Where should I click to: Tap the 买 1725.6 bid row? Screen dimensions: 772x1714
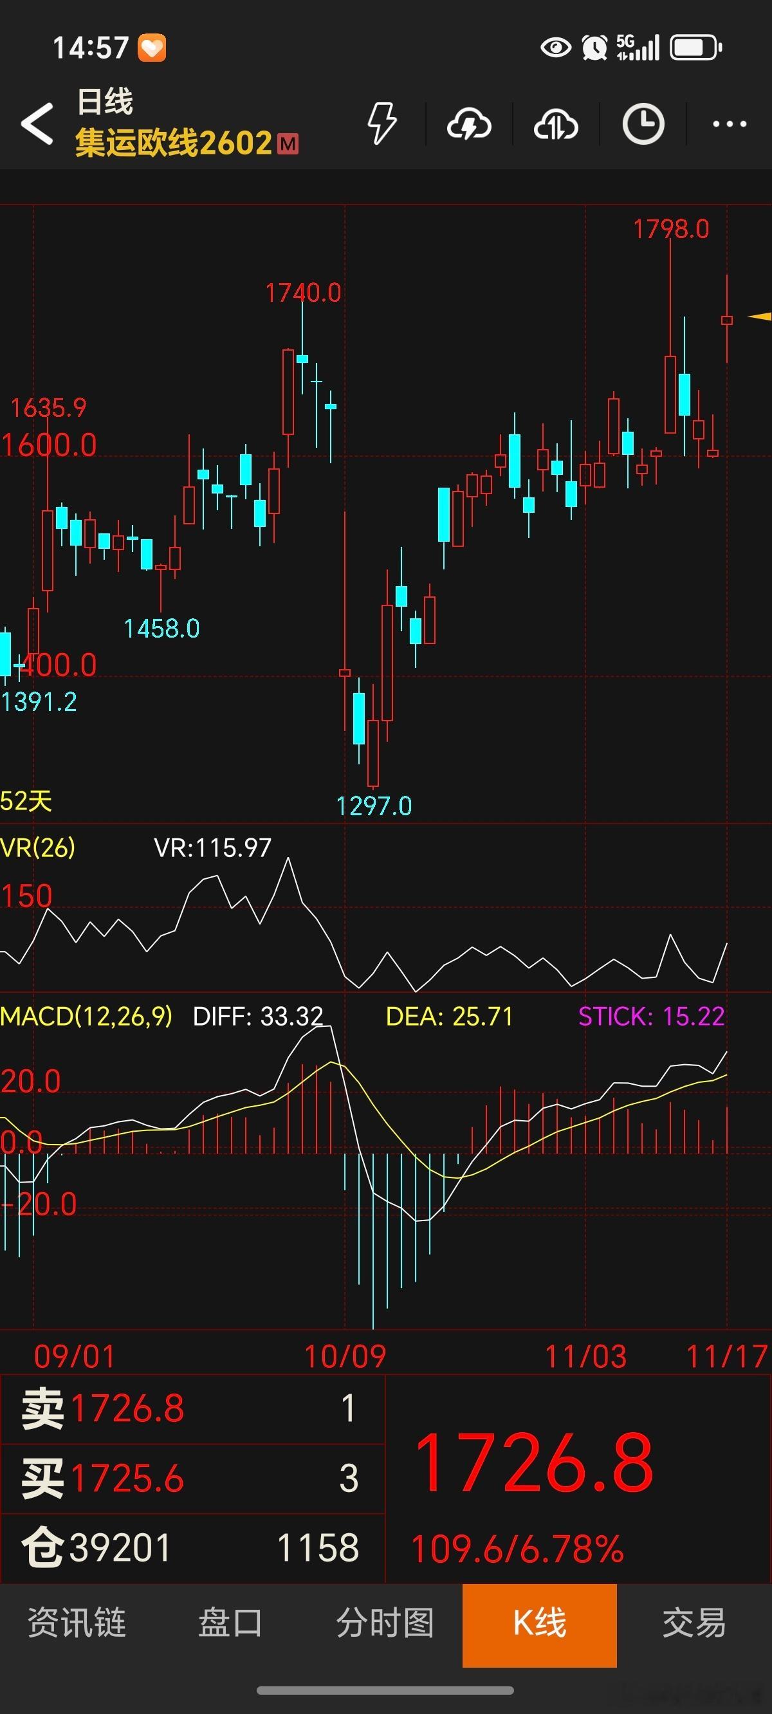tap(193, 1479)
